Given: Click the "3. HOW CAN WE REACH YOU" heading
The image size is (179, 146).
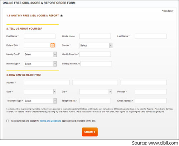Looking at the screenshot, I should click(x=24, y=75).
